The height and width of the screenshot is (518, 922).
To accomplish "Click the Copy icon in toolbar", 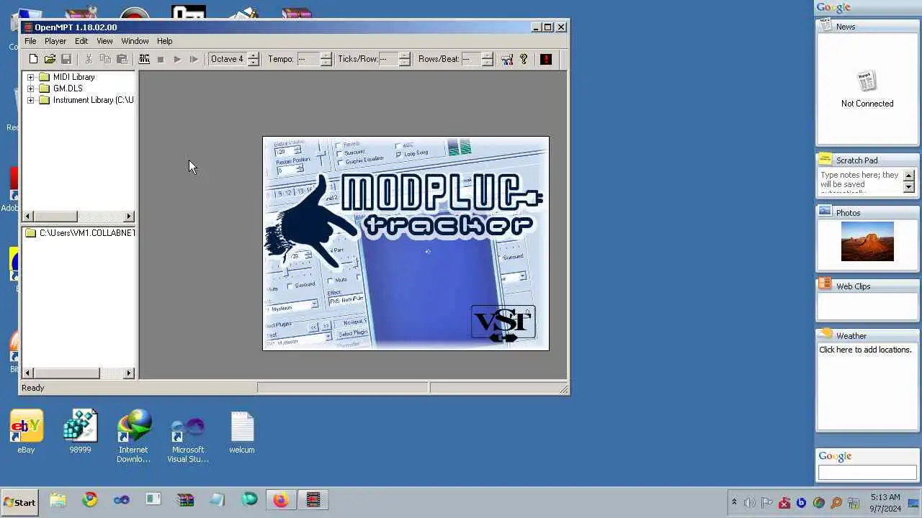I will coord(105,59).
